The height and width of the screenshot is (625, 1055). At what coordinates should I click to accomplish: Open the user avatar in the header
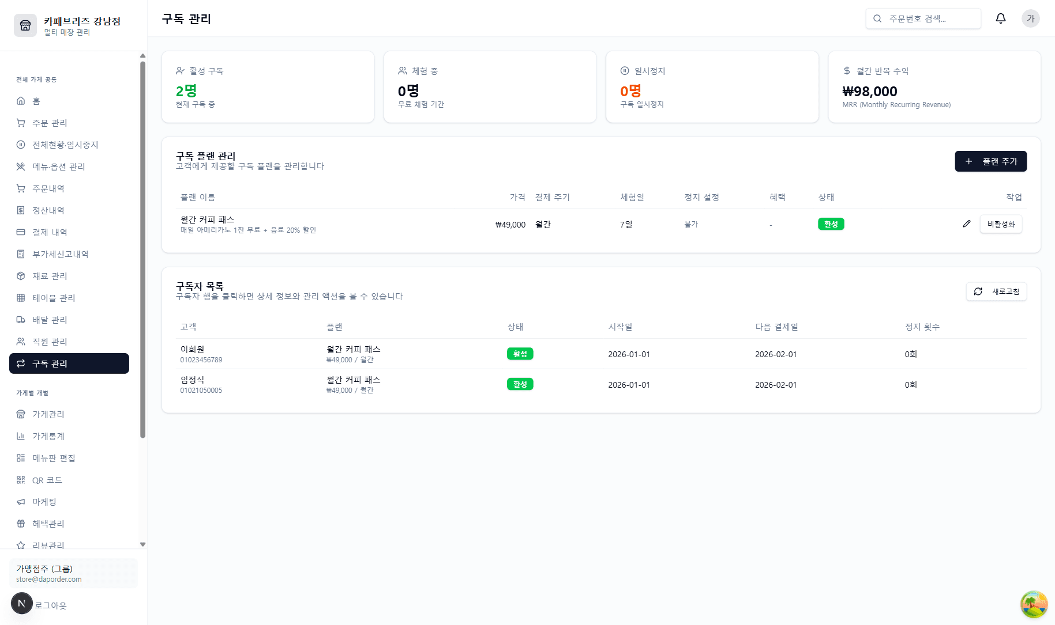pyautogui.click(x=1030, y=18)
